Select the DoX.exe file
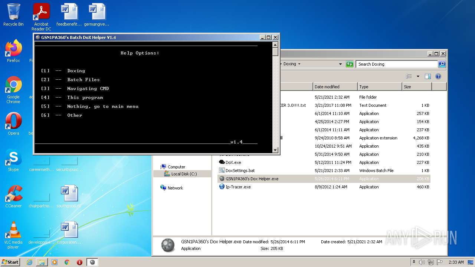The width and height of the screenshot is (475, 267). [x=233, y=162]
